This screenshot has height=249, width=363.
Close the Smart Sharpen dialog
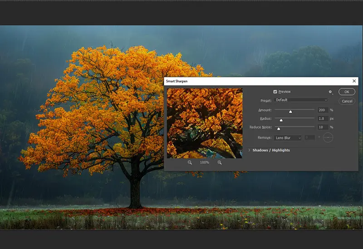coord(354,81)
